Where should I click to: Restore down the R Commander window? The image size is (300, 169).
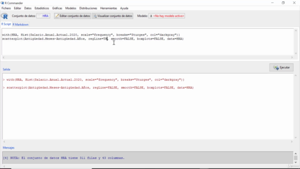(283, 3)
